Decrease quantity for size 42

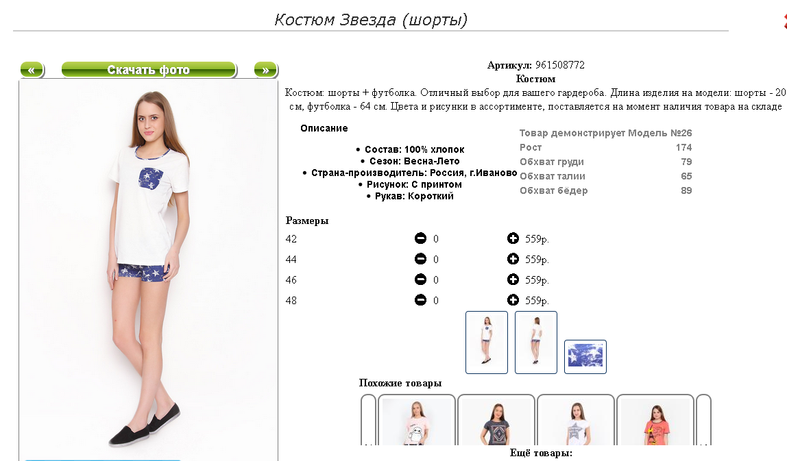point(420,238)
